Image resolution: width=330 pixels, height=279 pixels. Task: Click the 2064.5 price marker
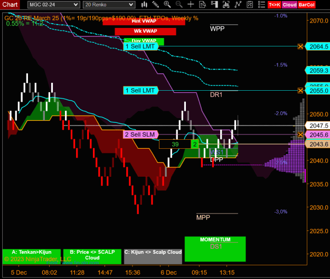point(317,46)
